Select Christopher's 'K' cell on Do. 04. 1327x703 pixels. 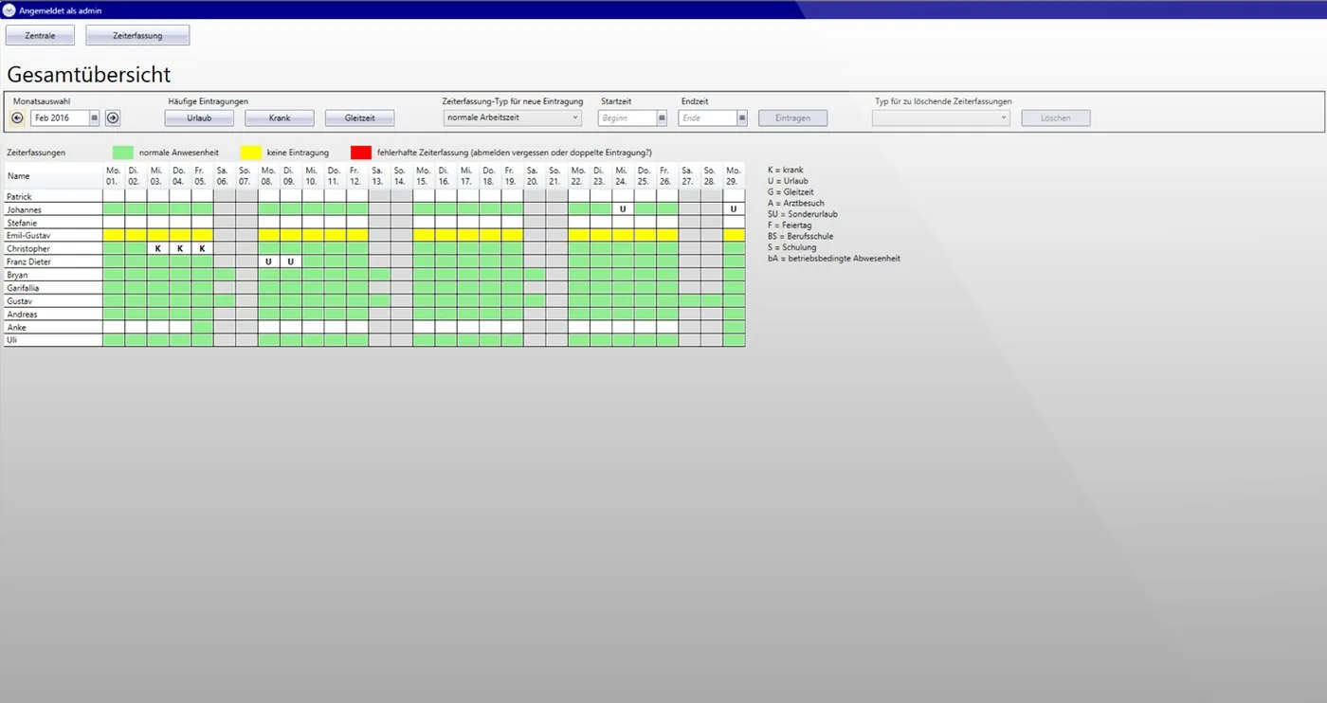(180, 248)
